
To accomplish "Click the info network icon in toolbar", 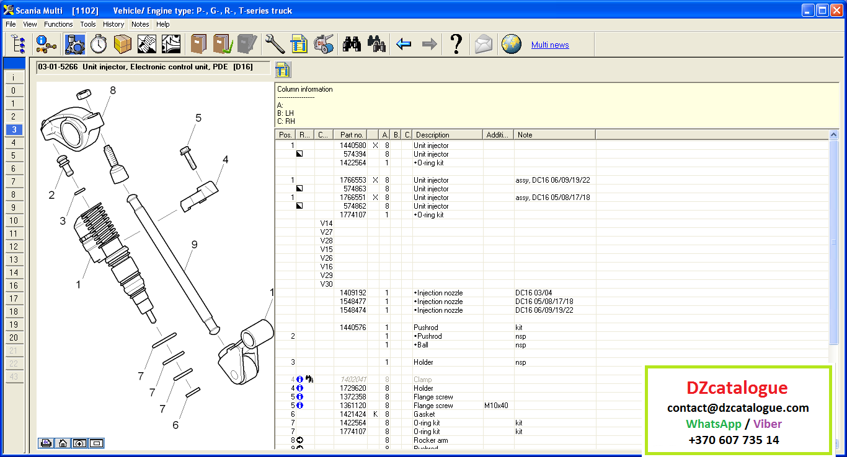I will click(x=46, y=45).
